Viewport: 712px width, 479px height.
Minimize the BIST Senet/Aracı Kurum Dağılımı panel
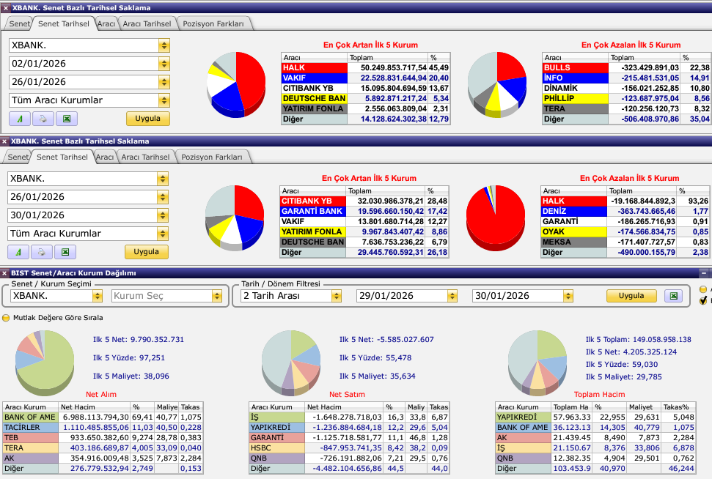click(x=704, y=273)
